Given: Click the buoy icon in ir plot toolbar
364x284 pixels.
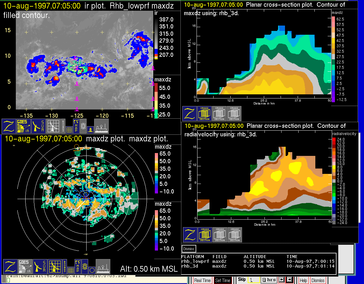Looking at the screenshot, I should point(90,129).
